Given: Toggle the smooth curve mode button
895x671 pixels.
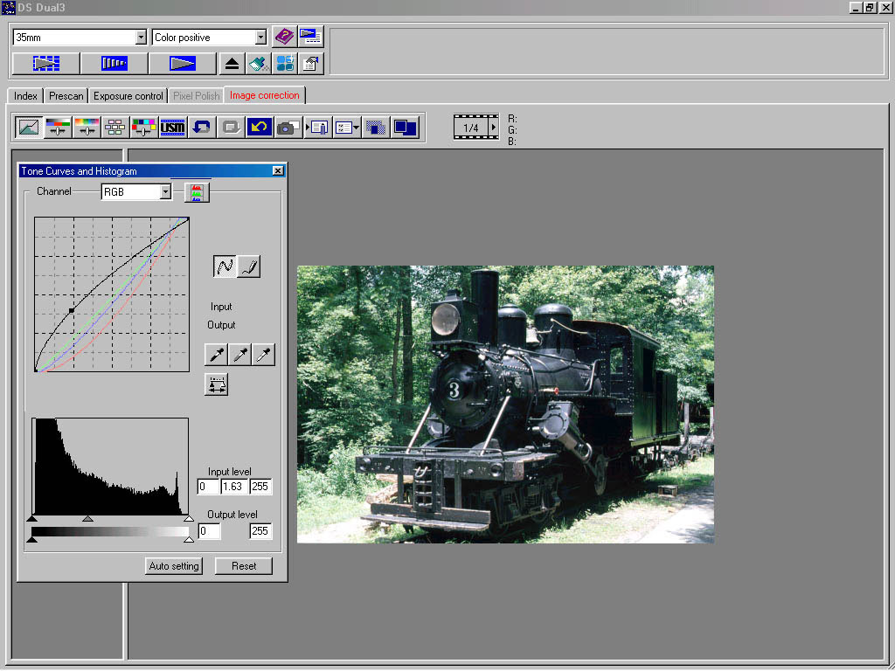Looking at the screenshot, I should [225, 266].
